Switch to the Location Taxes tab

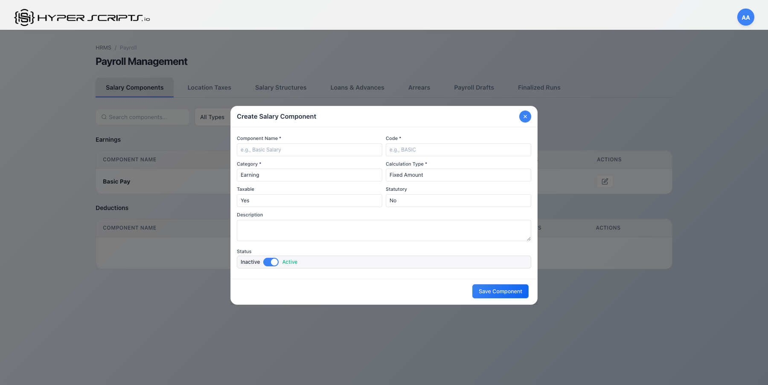click(x=209, y=87)
